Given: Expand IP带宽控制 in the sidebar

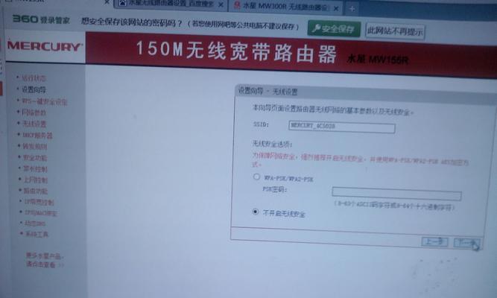Looking at the screenshot, I should coord(39,202).
